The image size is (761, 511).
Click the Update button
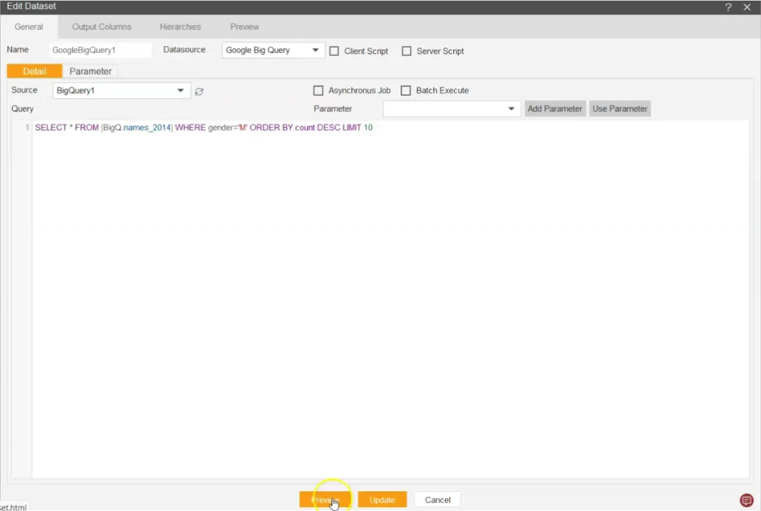coord(382,500)
